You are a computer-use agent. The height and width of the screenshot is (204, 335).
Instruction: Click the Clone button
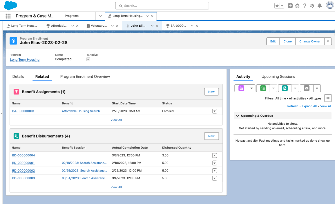[287, 41]
